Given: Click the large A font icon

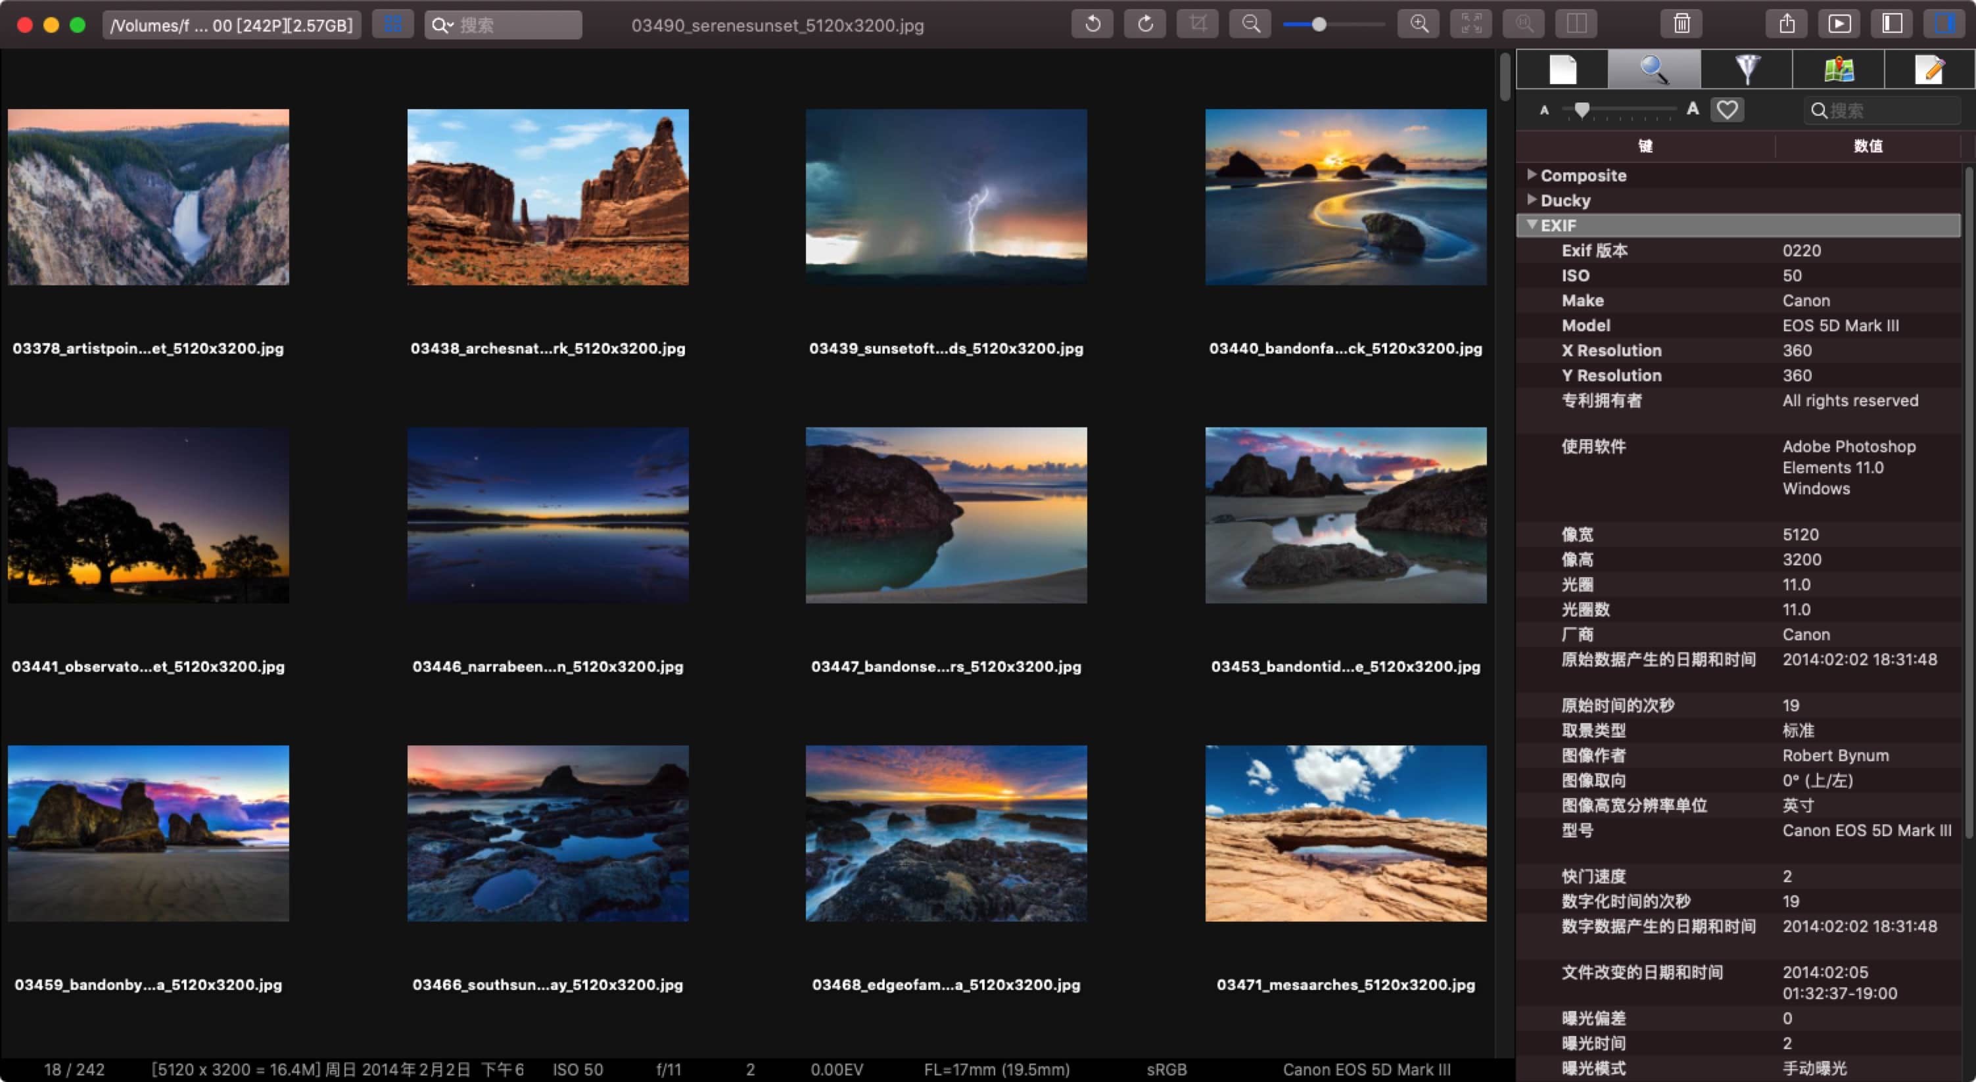Looking at the screenshot, I should click(x=1693, y=110).
